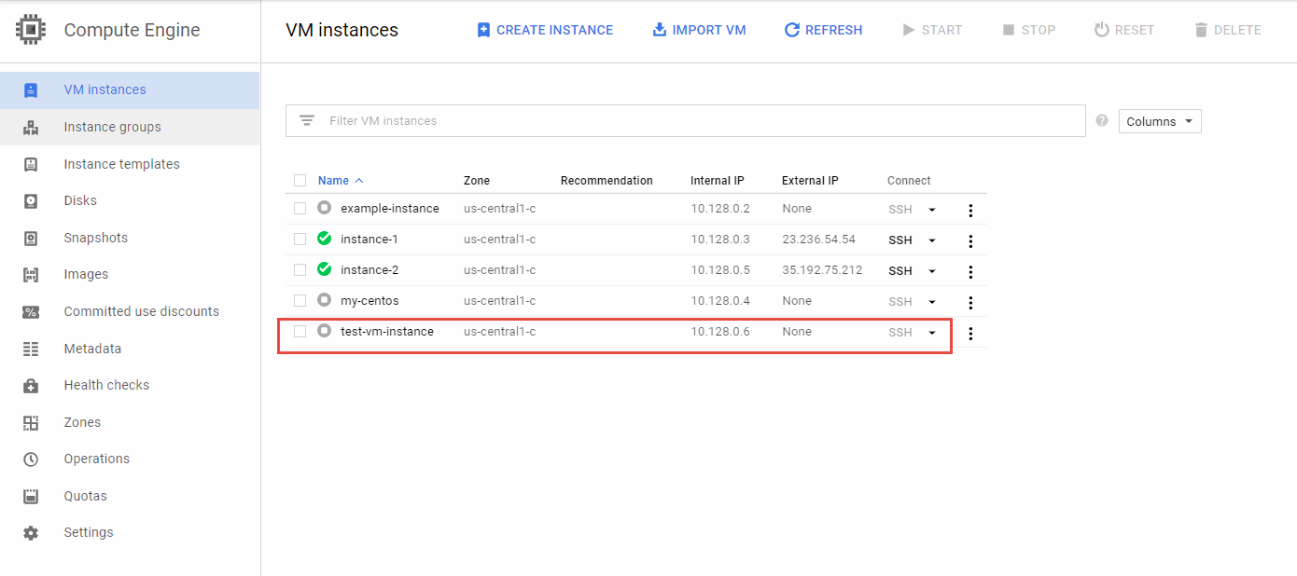Open more actions menu for instance-1
The width and height of the screenshot is (1297, 576).
pos(970,239)
